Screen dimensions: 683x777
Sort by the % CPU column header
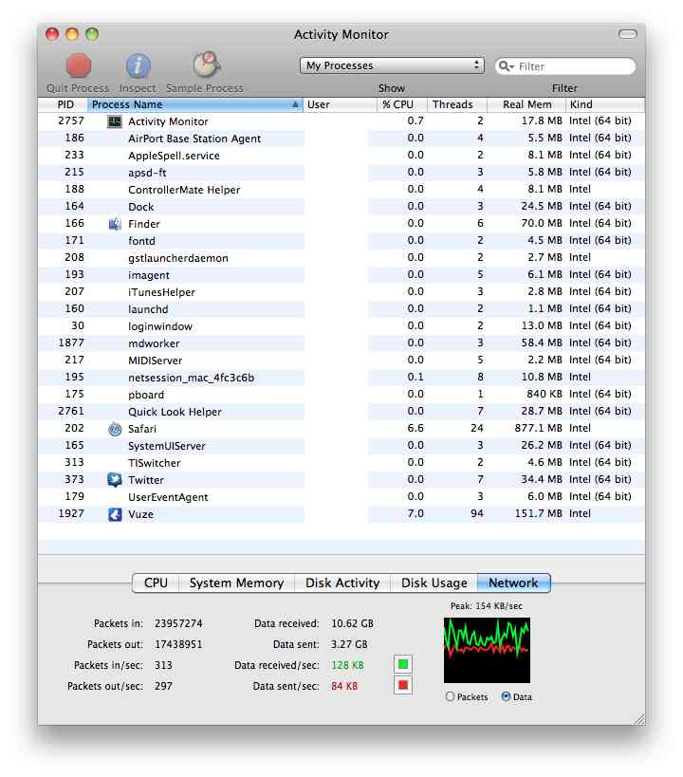401,104
